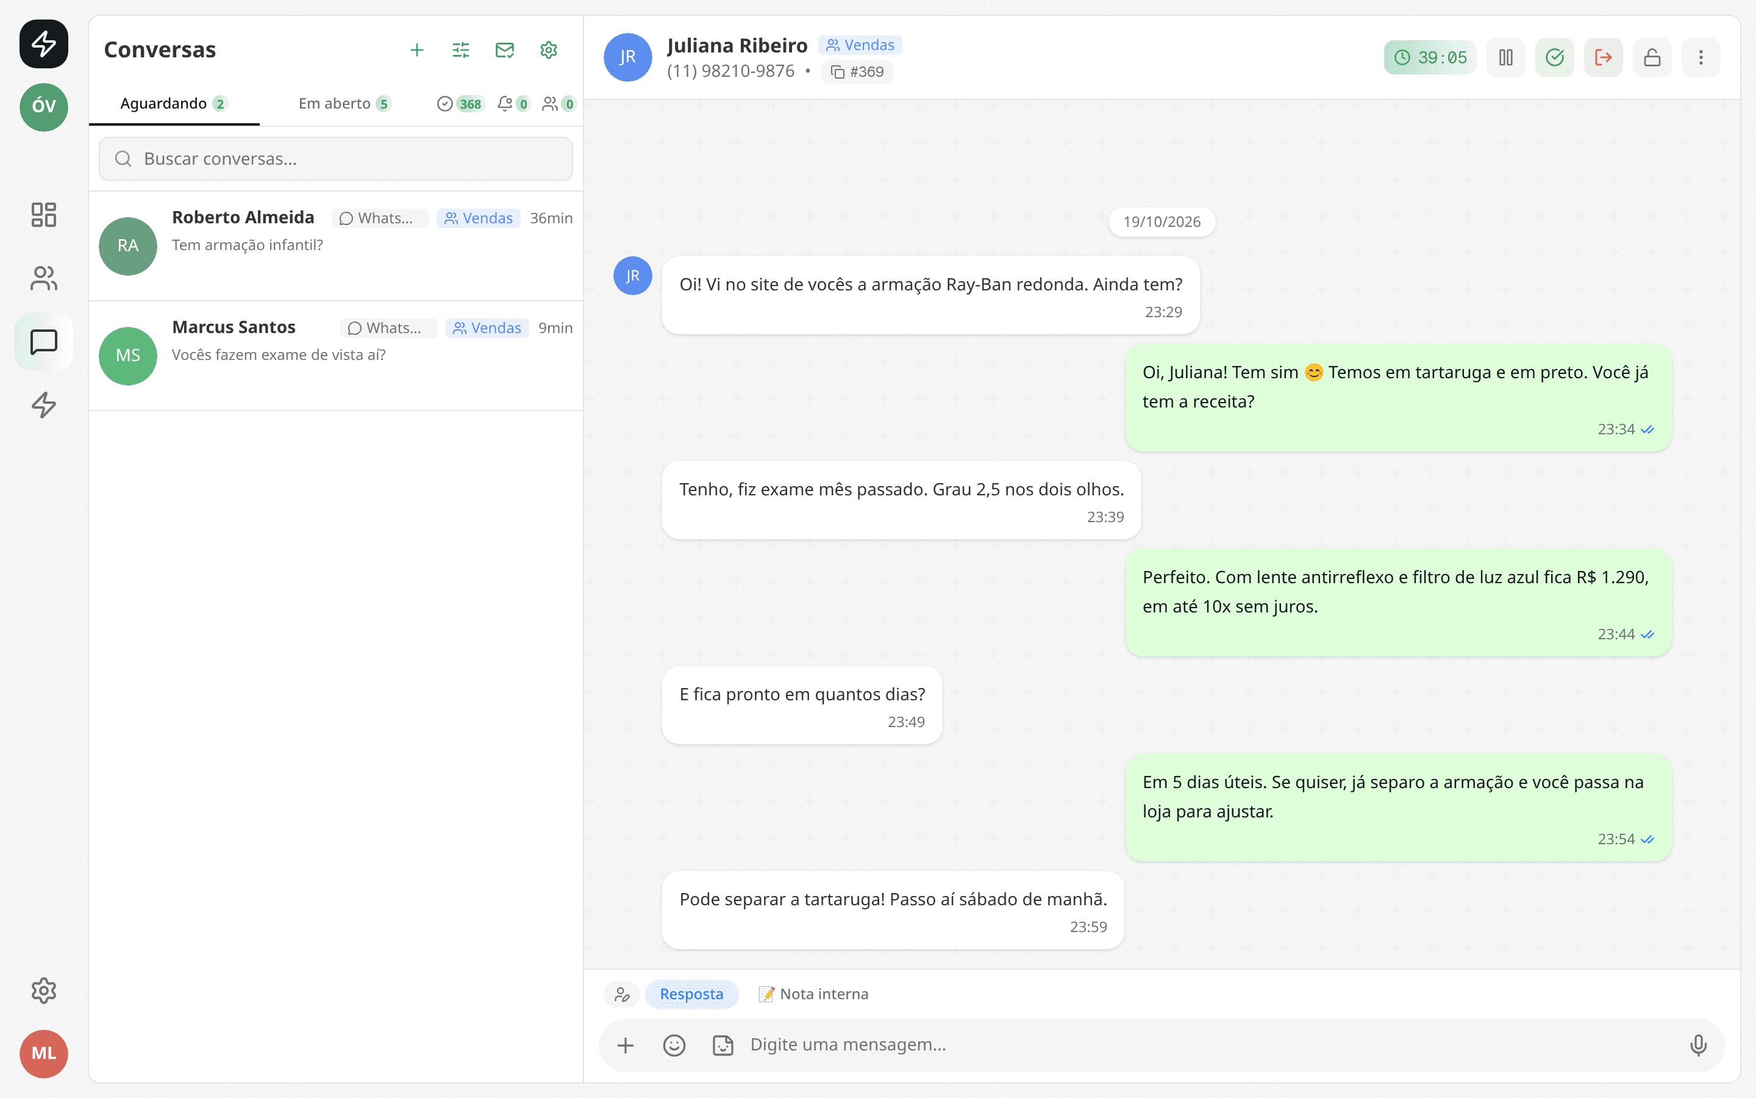Pause the conversation with pause icon
This screenshot has height=1098, width=1756.
(x=1505, y=57)
